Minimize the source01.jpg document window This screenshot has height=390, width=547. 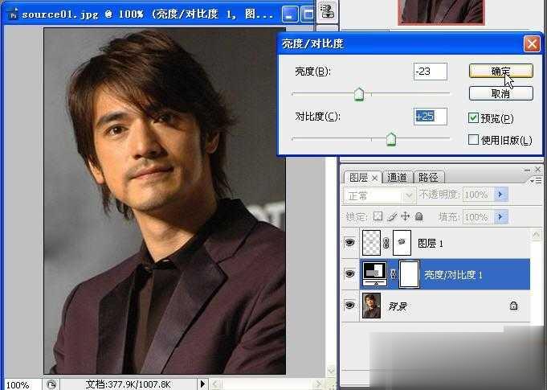289,15
